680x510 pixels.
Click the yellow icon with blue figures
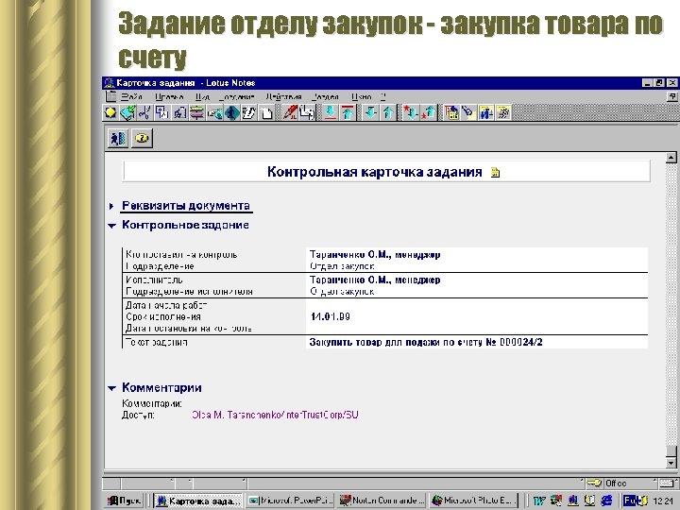(x=486, y=112)
